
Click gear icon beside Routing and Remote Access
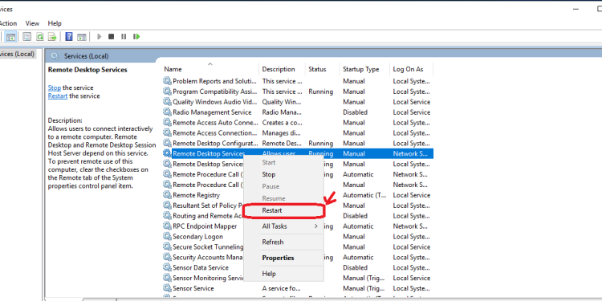coord(167,216)
